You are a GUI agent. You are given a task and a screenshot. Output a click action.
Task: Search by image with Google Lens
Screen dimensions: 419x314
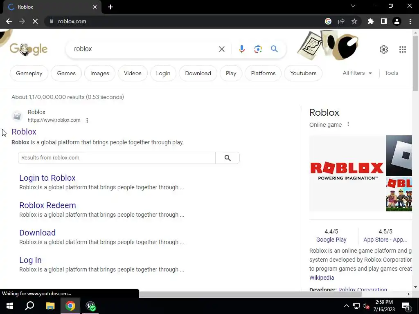(x=258, y=49)
